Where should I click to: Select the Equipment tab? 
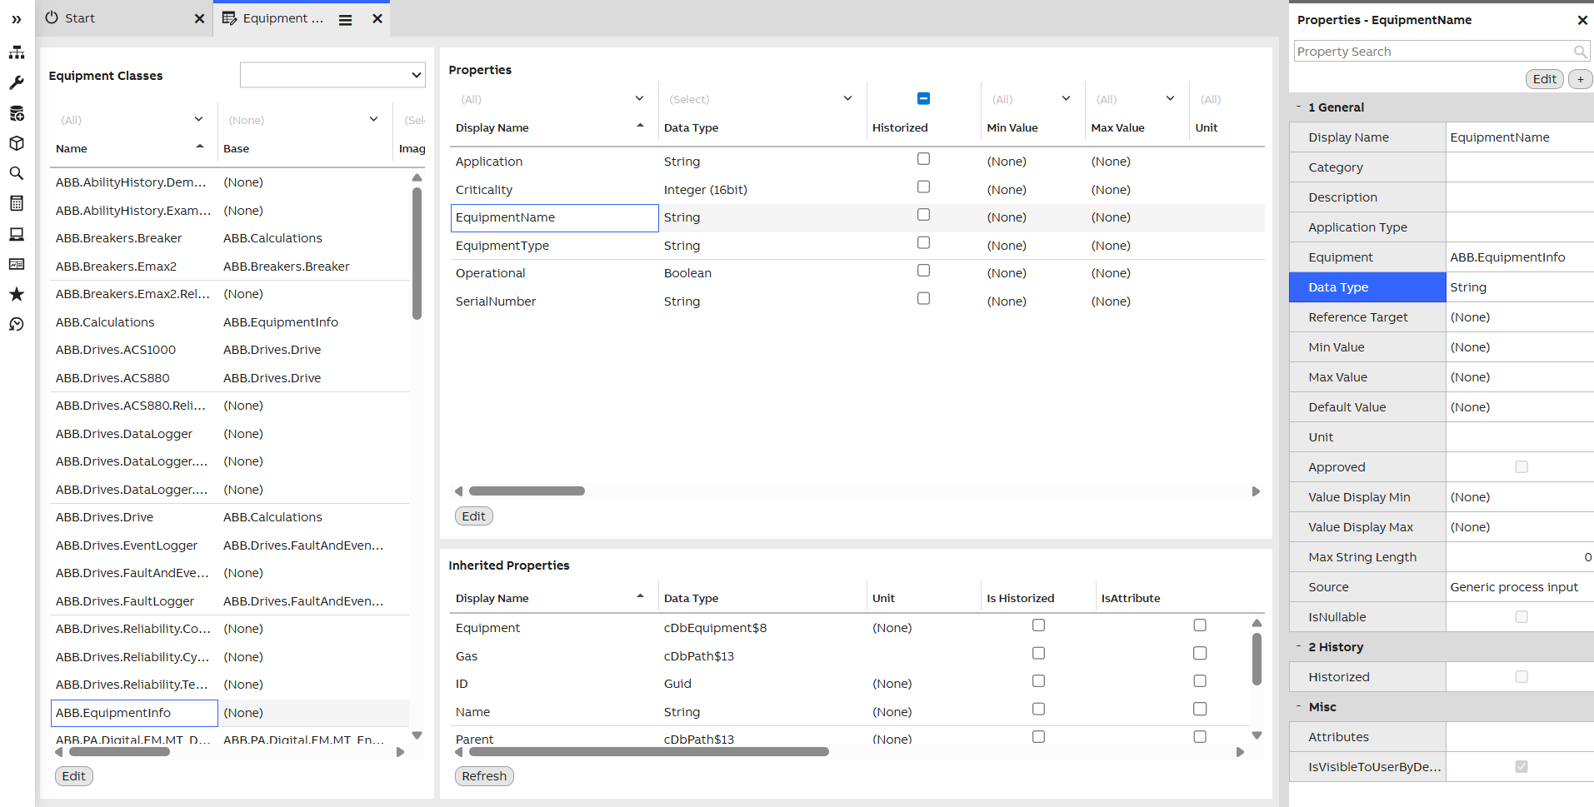pos(282,18)
